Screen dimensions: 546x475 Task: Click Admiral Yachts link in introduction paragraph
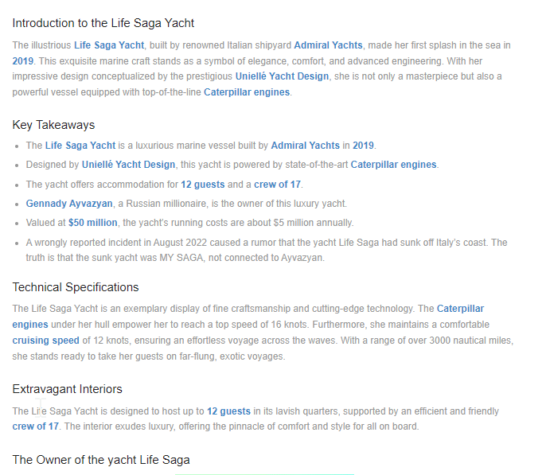pos(328,45)
